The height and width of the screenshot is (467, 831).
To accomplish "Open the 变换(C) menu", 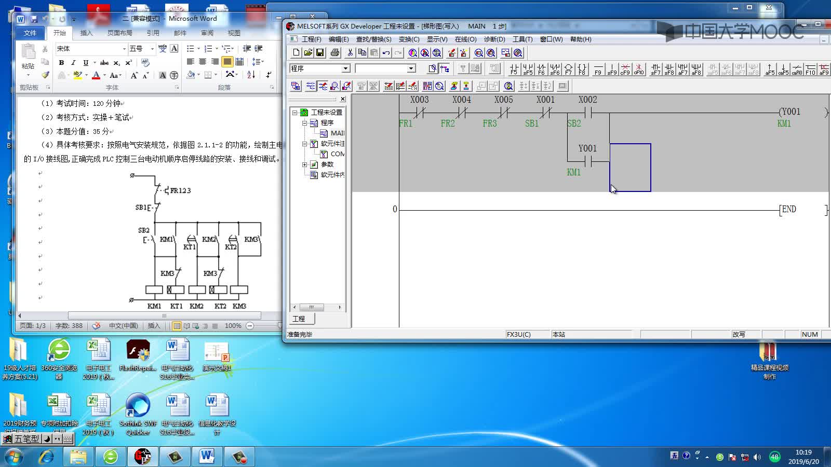I will pos(409,39).
